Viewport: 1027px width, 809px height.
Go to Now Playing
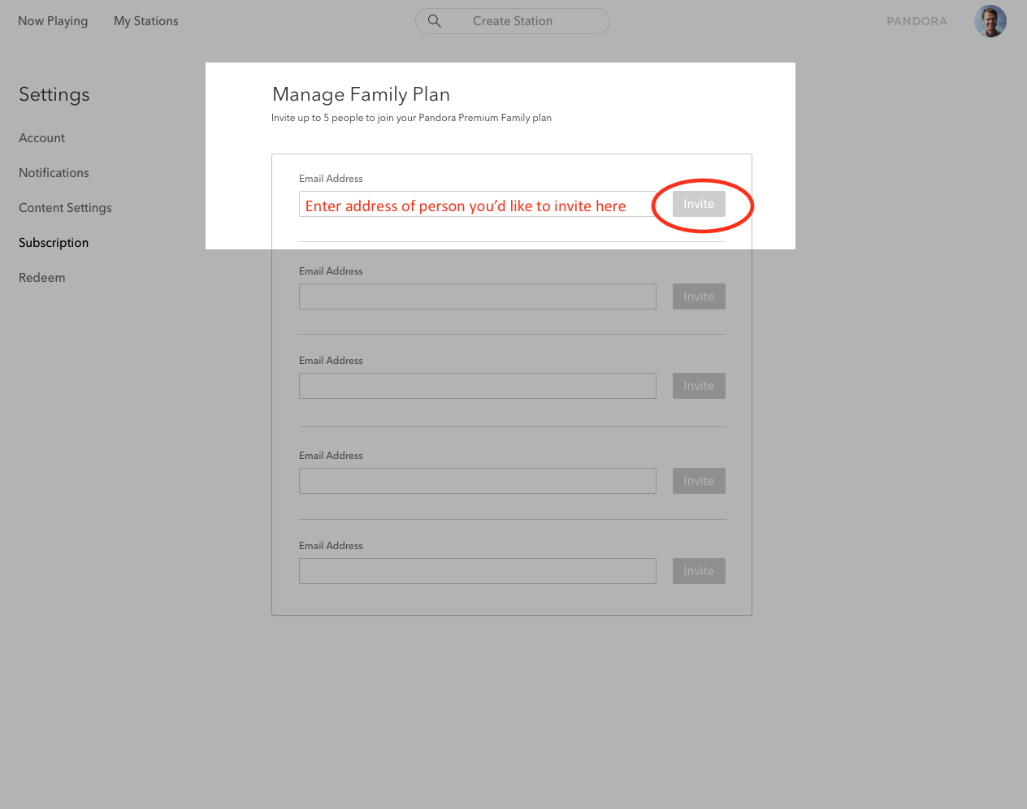pyautogui.click(x=53, y=21)
